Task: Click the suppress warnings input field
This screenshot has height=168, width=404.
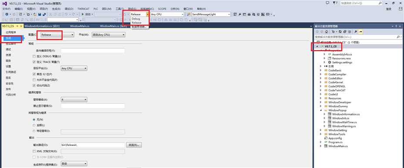Action: pyautogui.click(x=93, y=106)
